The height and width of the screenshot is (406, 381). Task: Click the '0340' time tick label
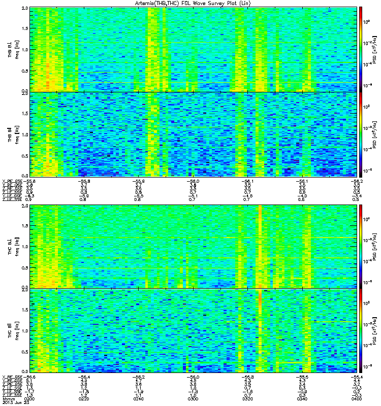click(x=302, y=399)
